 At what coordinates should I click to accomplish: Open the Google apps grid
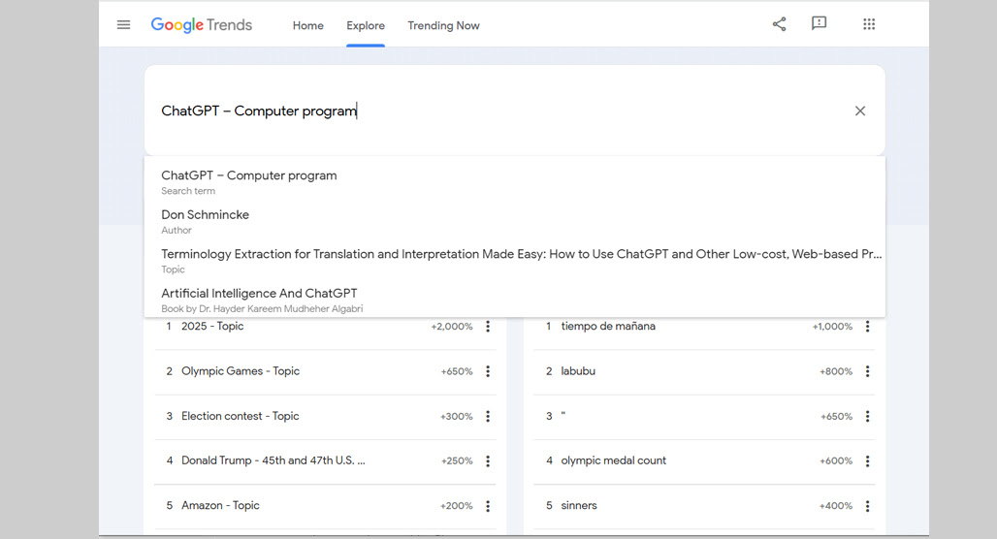coord(869,24)
